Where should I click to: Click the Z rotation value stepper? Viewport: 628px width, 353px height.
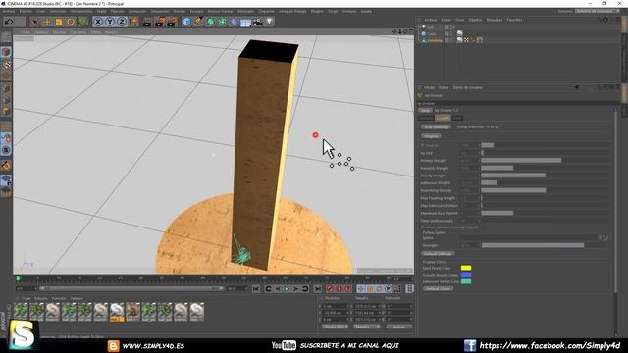pos(412,319)
